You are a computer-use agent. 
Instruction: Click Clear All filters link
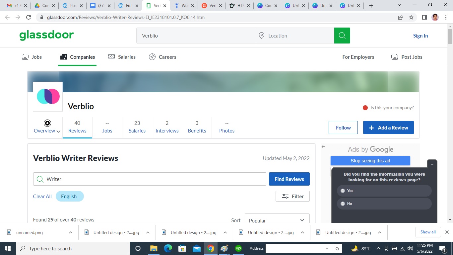[x=42, y=197]
